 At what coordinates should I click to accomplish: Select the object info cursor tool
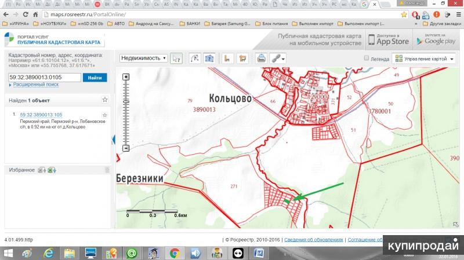click(x=176, y=58)
